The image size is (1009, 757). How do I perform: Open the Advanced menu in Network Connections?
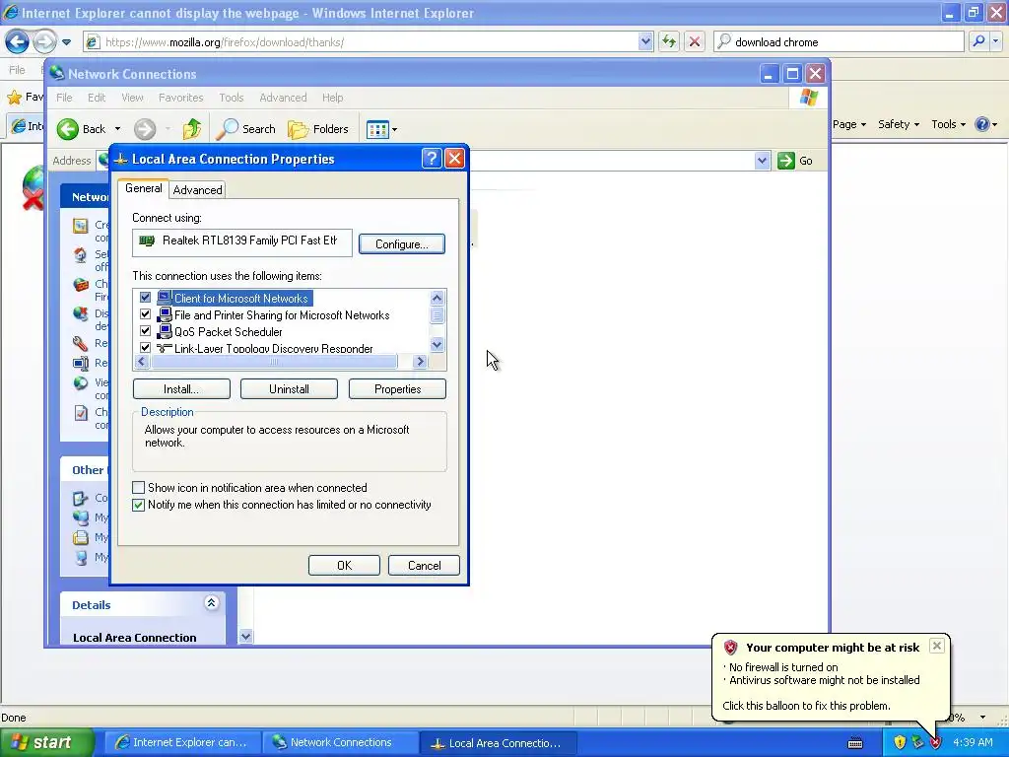[283, 98]
